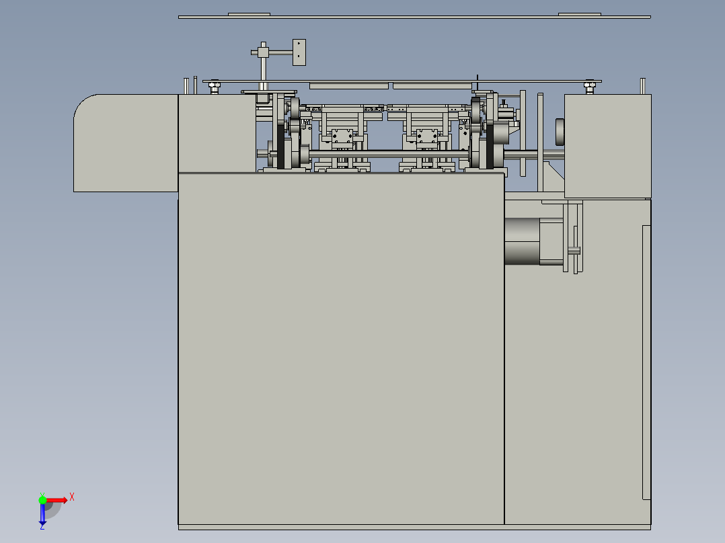Select the round knob left of right cover
Viewport: 725px width, 543px height.
coord(560,132)
